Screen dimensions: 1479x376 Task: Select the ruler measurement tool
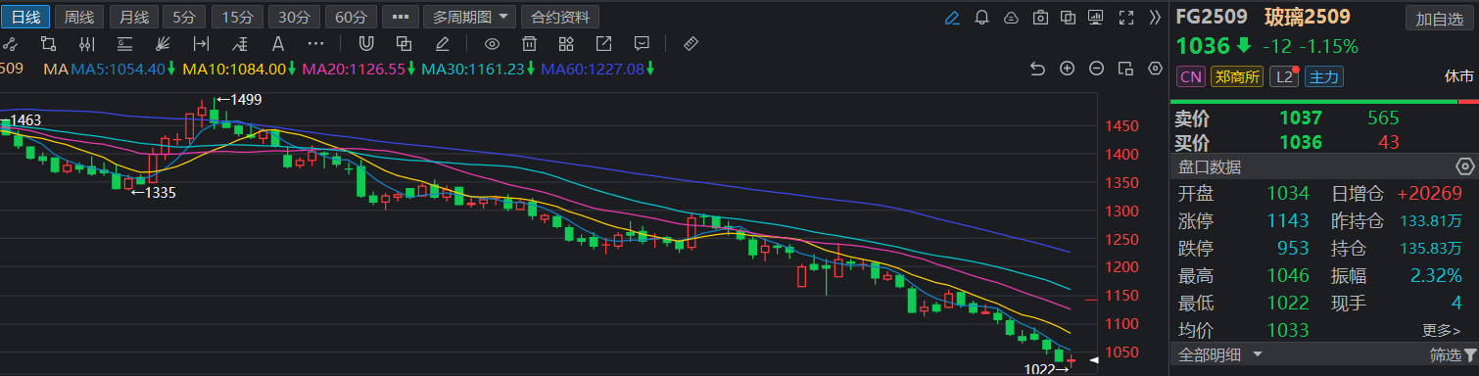690,43
